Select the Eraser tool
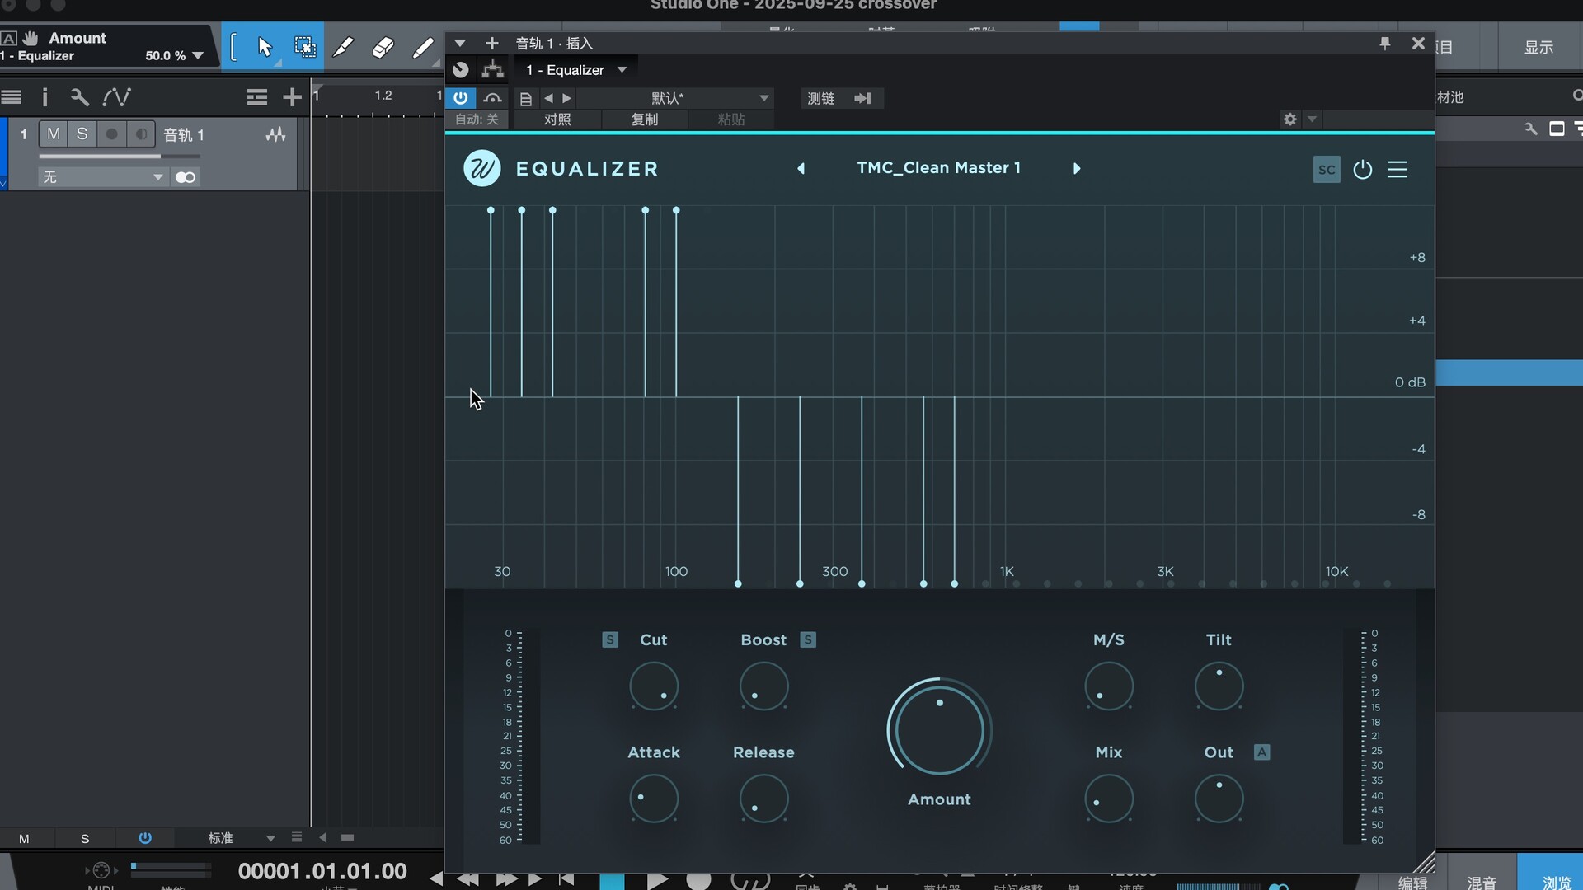The width and height of the screenshot is (1583, 890). [383, 47]
